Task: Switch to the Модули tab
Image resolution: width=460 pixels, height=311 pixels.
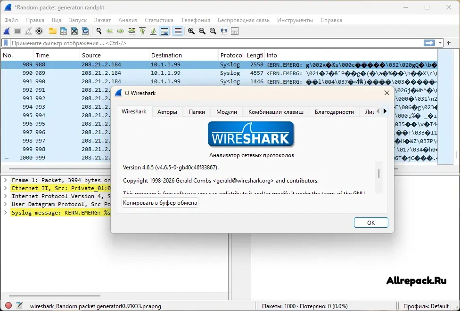Action: tap(227, 112)
